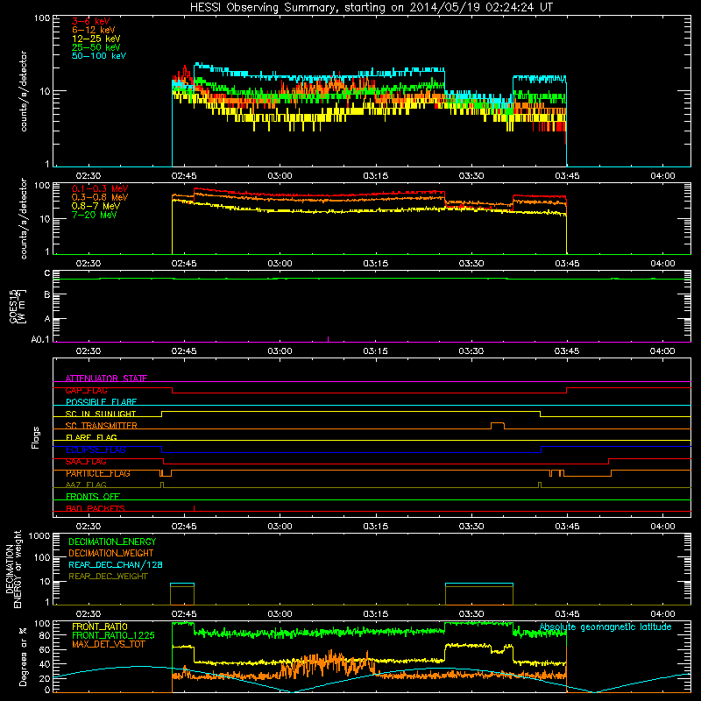Screen dimensions: 701x701
Task: Click the SAA_FLAG label
Action: pos(86,462)
